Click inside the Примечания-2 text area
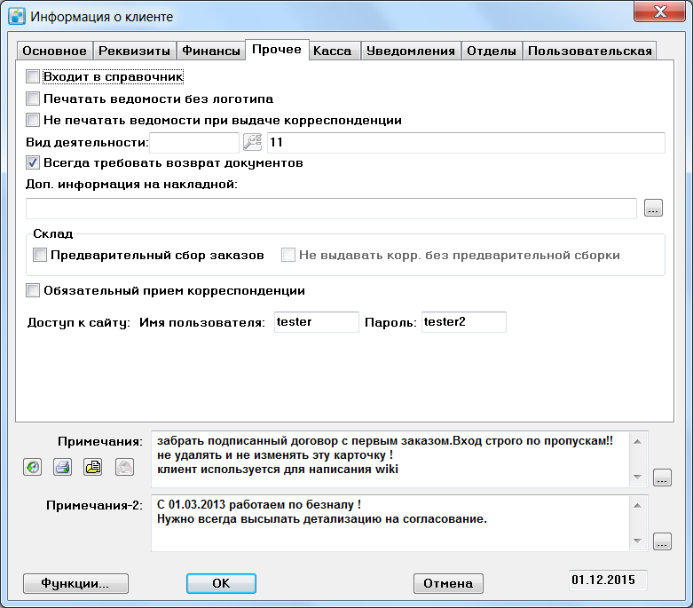Image resolution: width=693 pixels, height=608 pixels. pyautogui.click(x=390, y=523)
